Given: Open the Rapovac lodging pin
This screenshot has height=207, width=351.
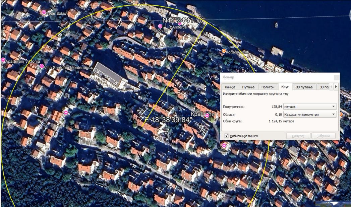Looking at the screenshot, I should (x=160, y=26).
